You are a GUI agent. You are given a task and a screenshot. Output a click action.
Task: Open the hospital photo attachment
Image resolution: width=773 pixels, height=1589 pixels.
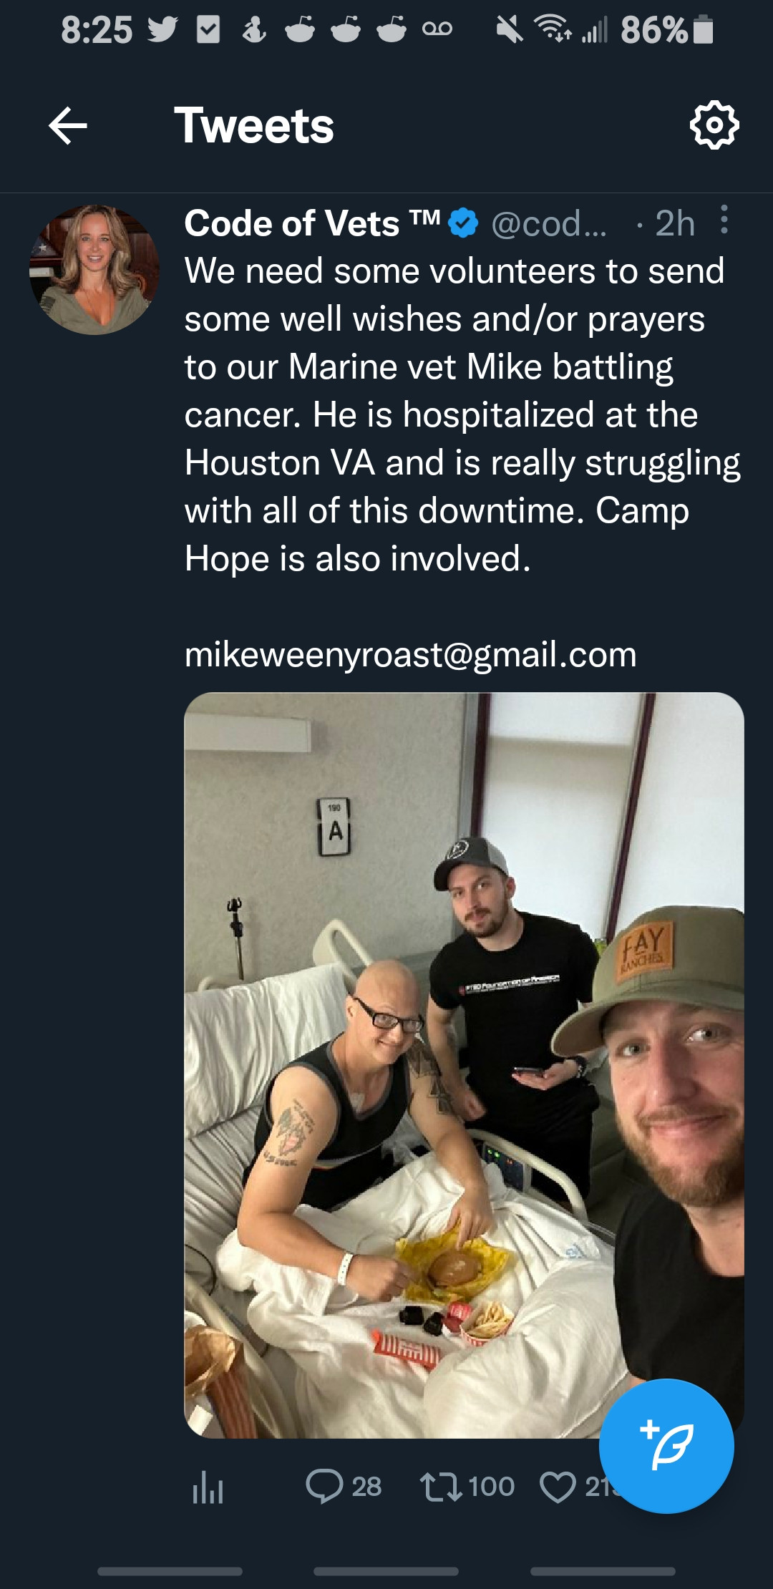(x=464, y=1065)
